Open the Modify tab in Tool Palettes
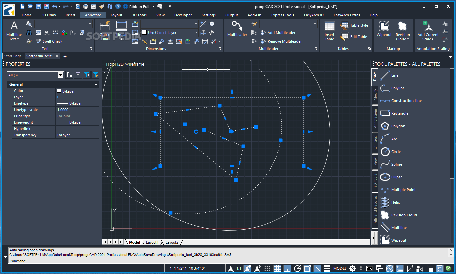Screen dimensions: 456x274 point(375,95)
